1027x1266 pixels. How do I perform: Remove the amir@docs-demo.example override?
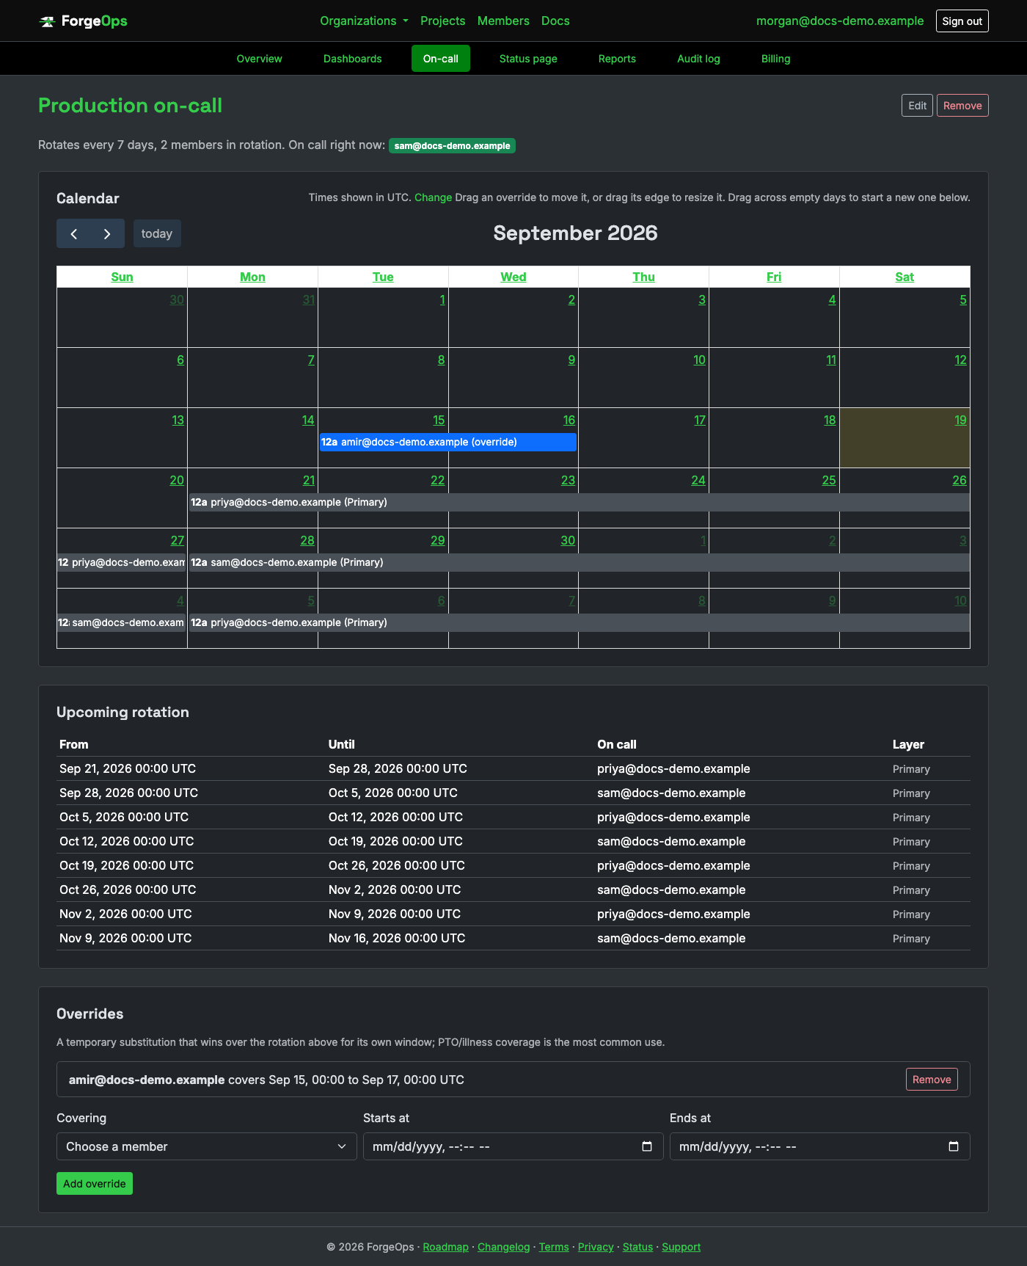point(932,1080)
